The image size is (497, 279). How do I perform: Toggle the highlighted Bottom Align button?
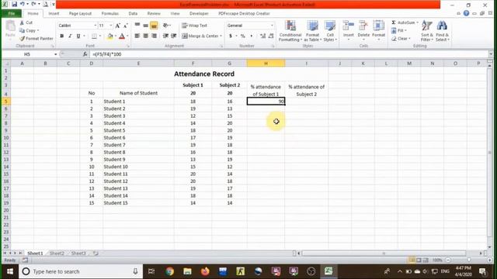coord(154,26)
